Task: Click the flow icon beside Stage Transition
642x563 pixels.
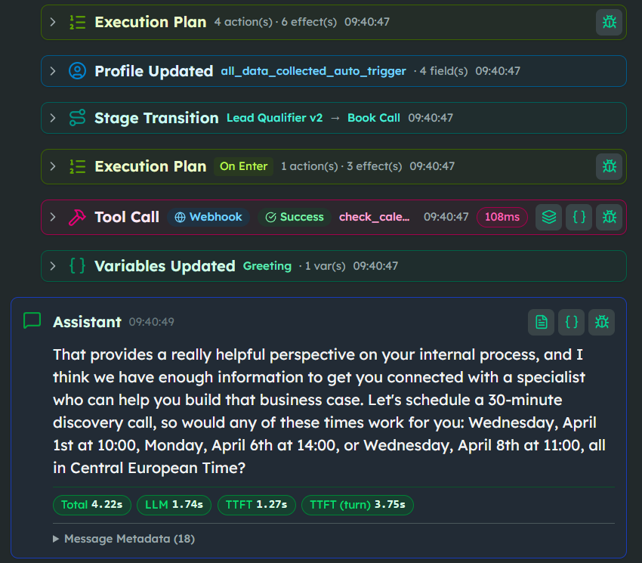Action: [78, 118]
